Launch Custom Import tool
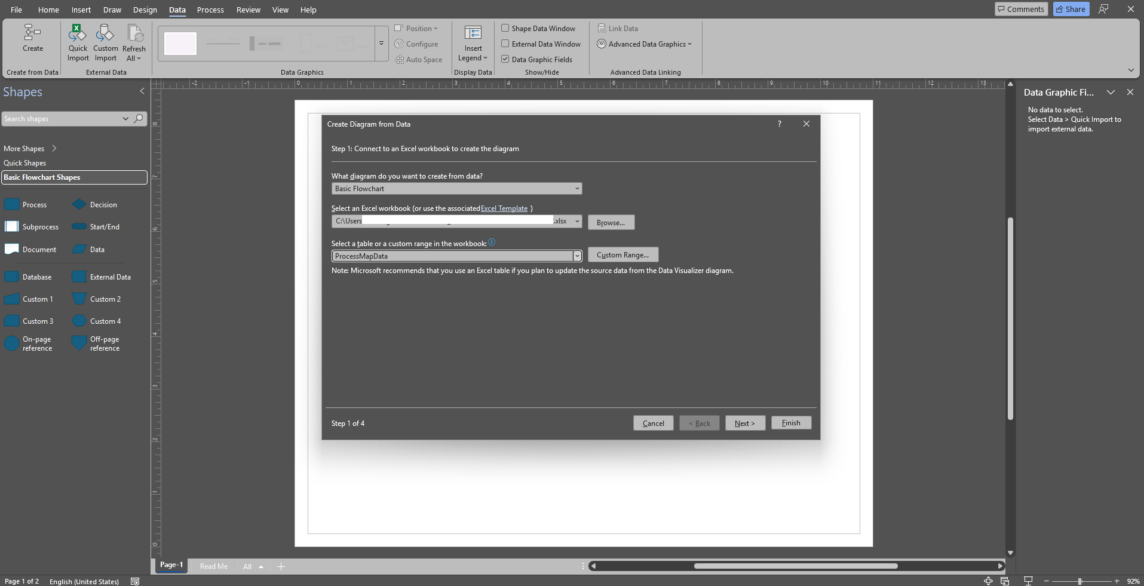This screenshot has height=586, width=1144. (106, 43)
